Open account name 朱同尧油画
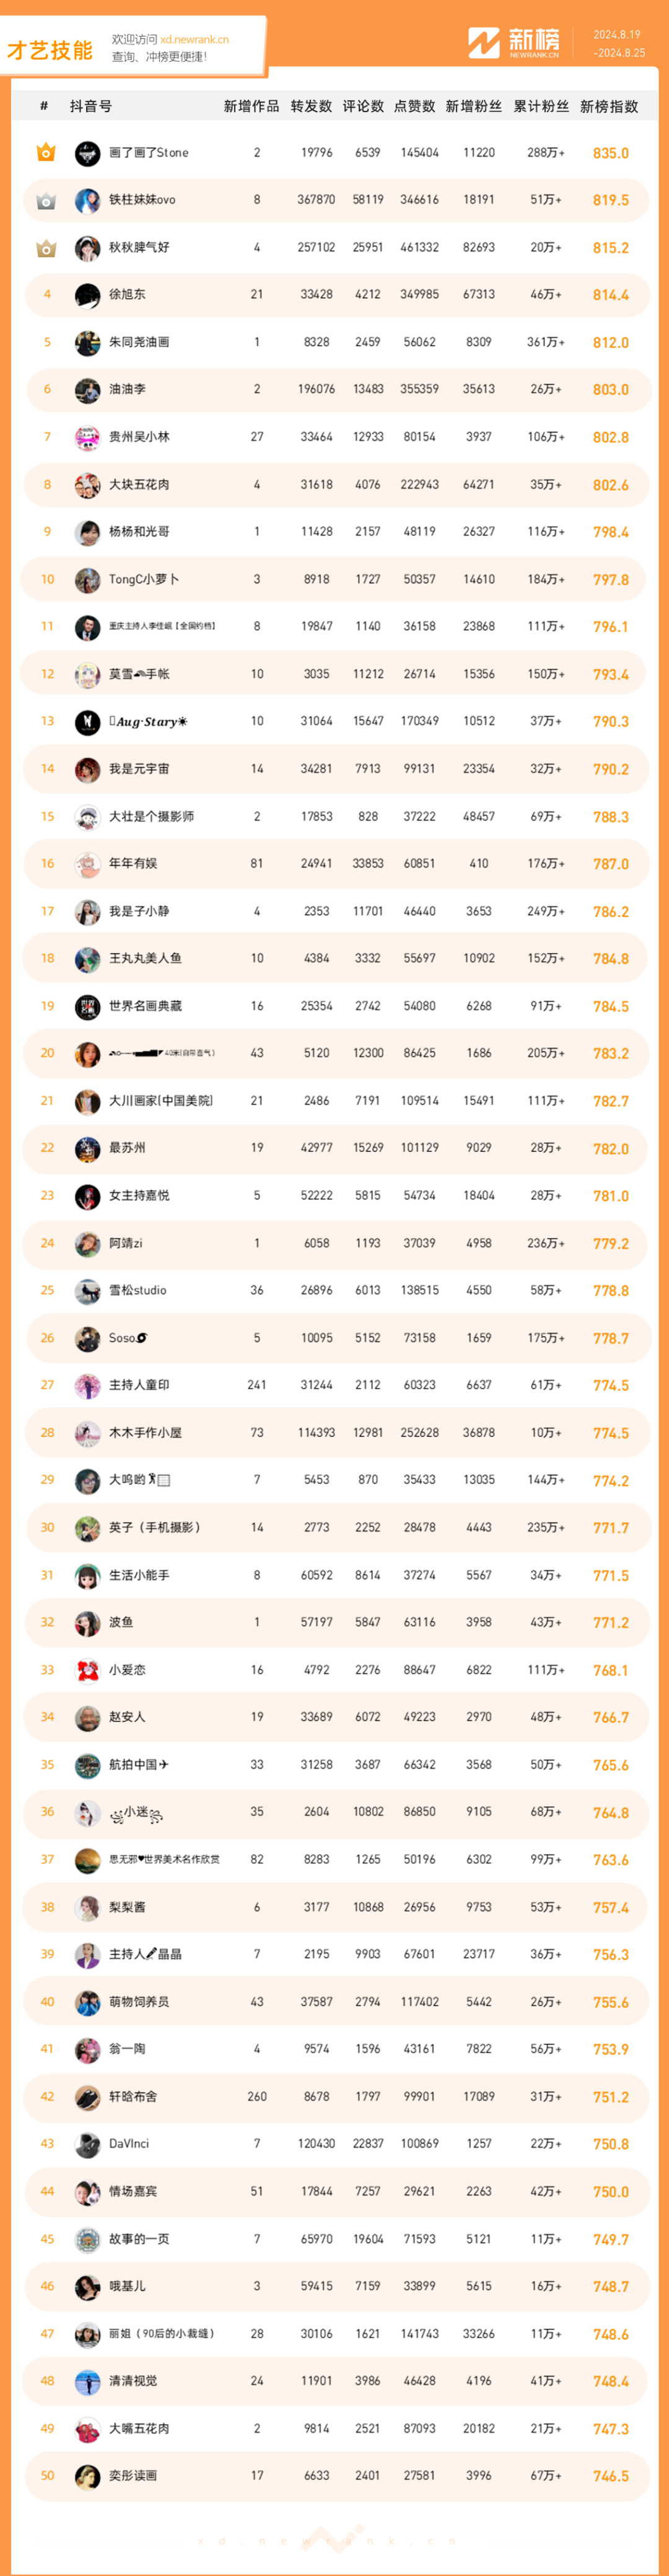 click(x=139, y=342)
